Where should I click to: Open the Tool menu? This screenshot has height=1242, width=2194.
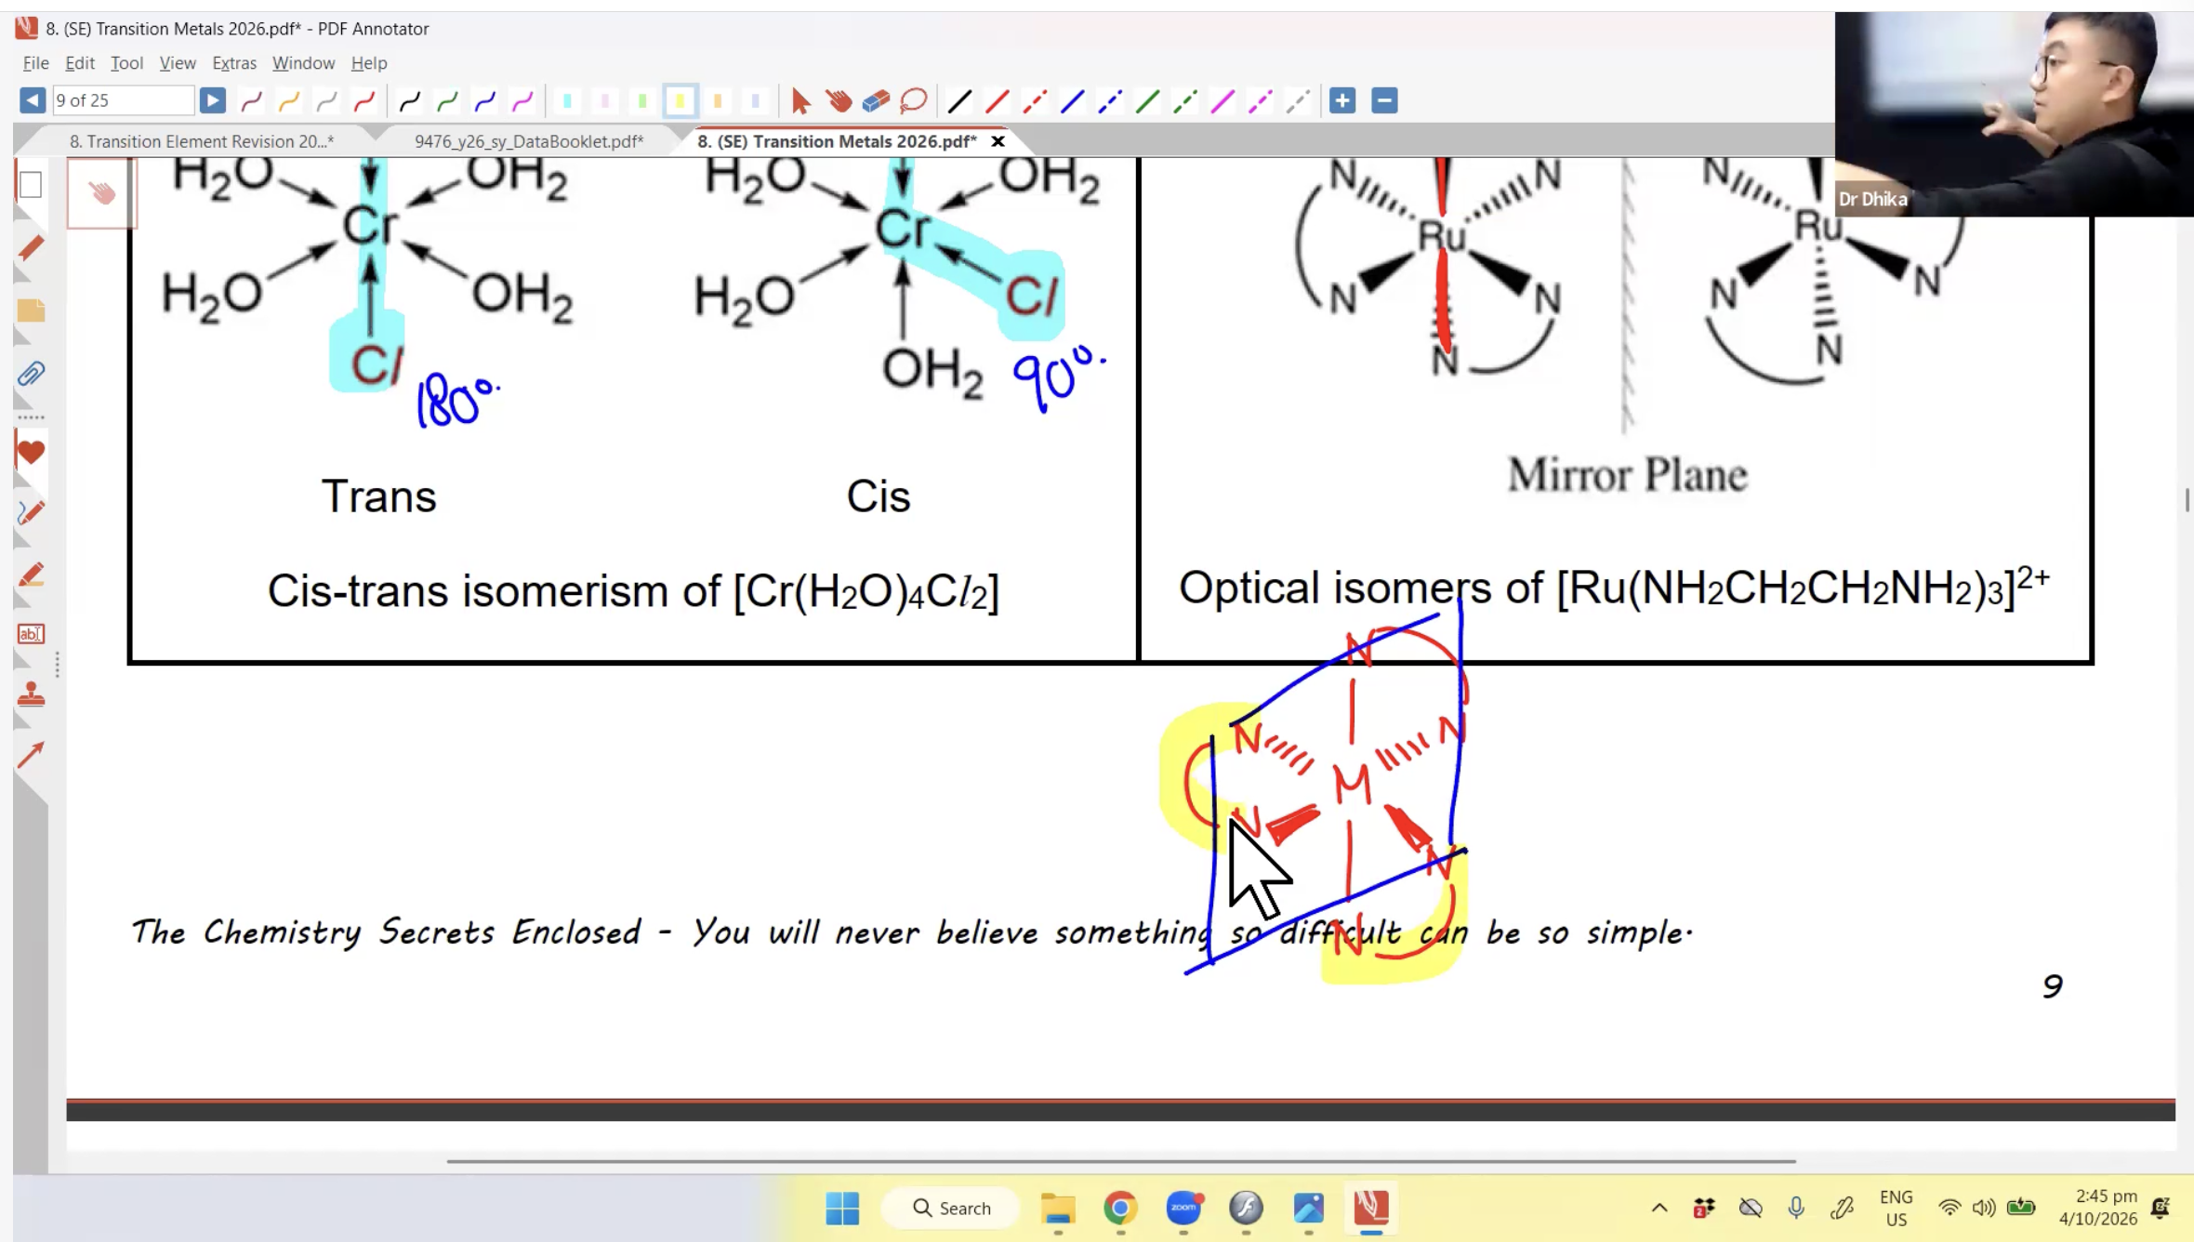click(126, 63)
